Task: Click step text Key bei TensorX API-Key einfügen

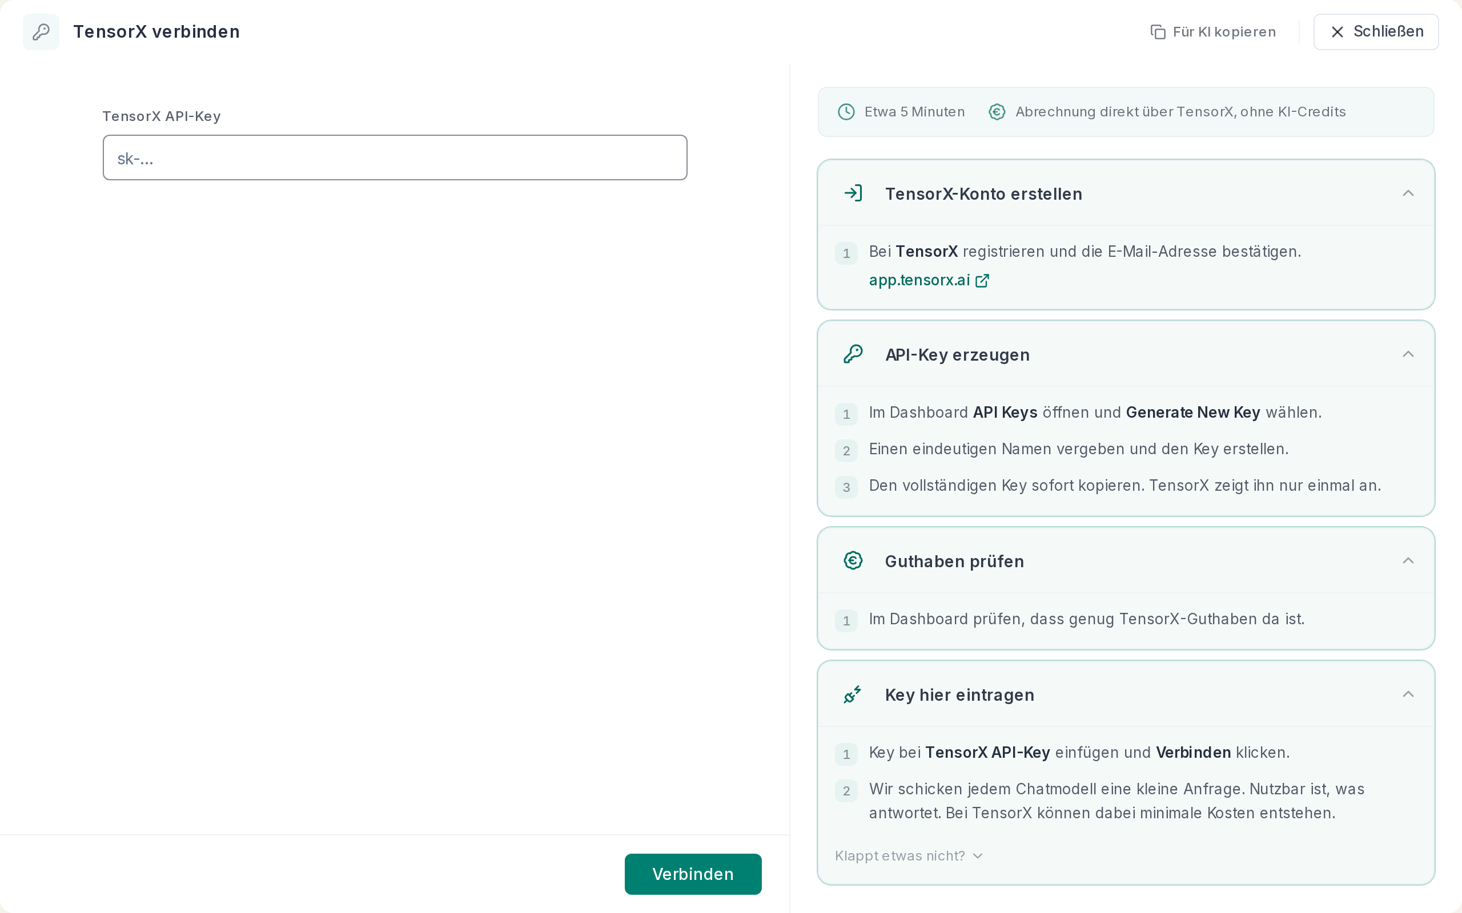Action: point(1079,753)
